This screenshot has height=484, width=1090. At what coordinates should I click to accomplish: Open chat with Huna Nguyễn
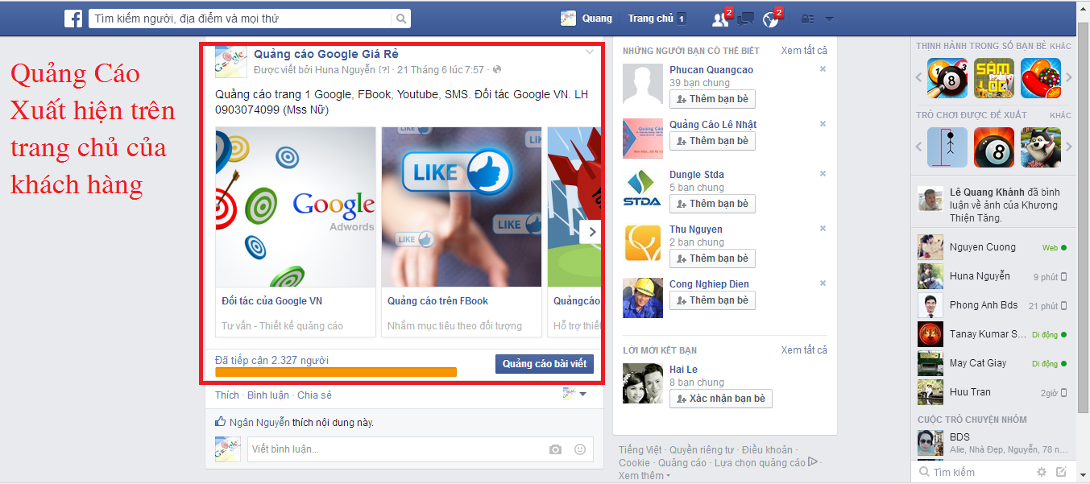point(994,276)
